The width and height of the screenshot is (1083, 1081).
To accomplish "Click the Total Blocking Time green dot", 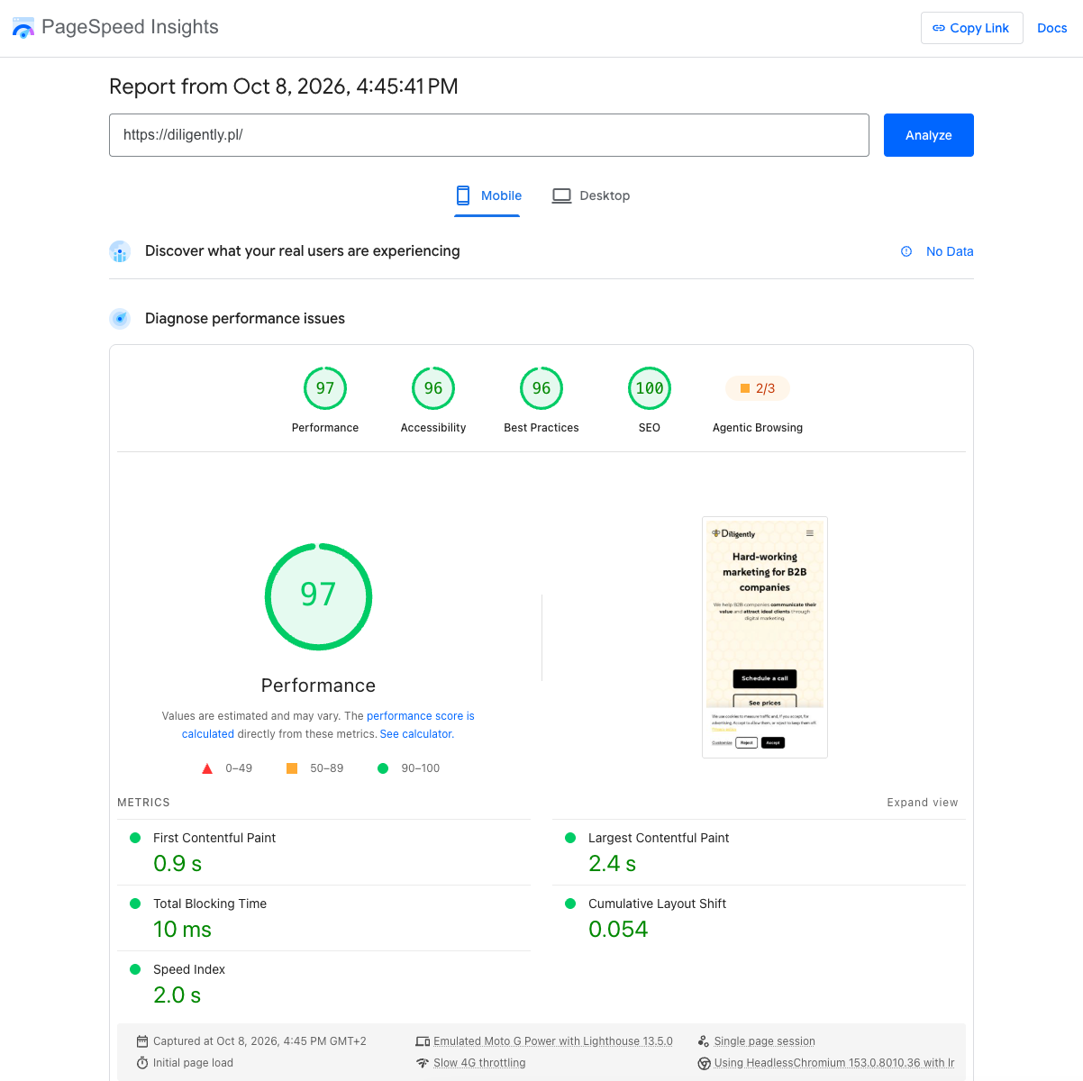I will click(135, 904).
